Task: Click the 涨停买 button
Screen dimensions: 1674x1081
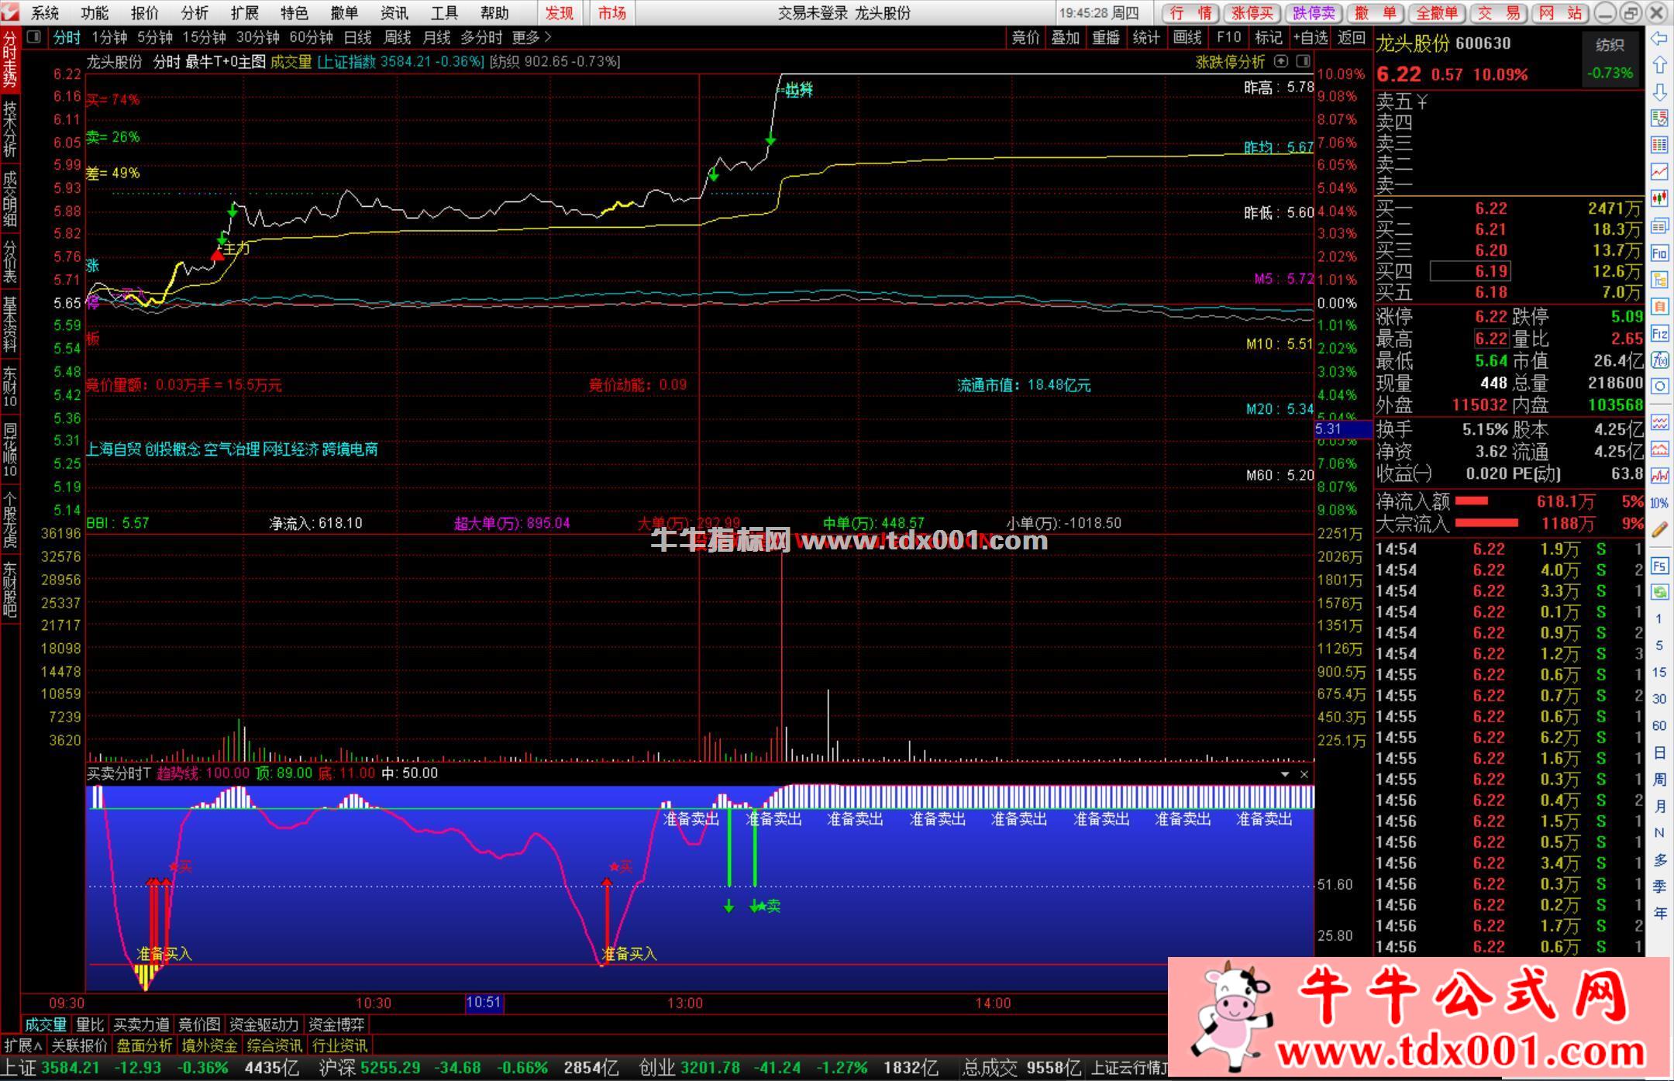Action: pyautogui.click(x=1253, y=13)
